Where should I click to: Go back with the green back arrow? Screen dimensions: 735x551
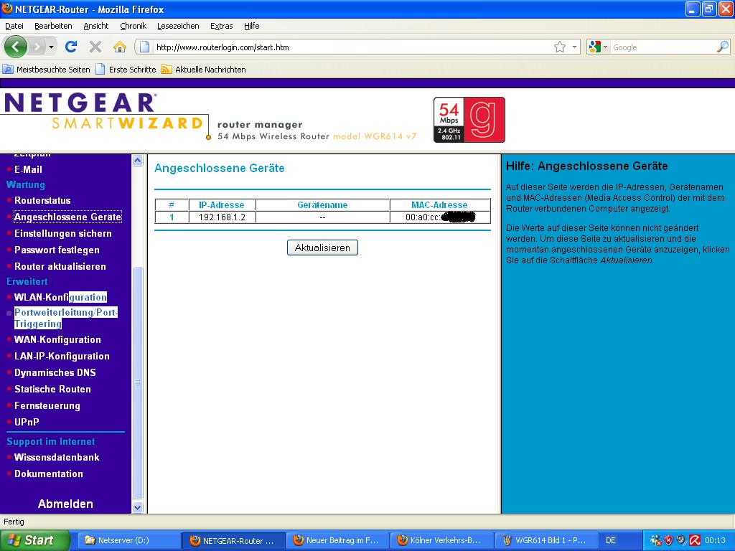[16, 47]
